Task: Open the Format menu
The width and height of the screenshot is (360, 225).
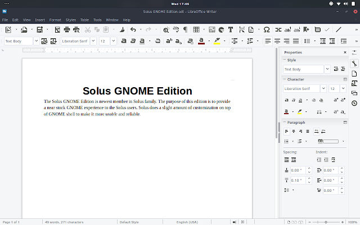Action: 55,20
